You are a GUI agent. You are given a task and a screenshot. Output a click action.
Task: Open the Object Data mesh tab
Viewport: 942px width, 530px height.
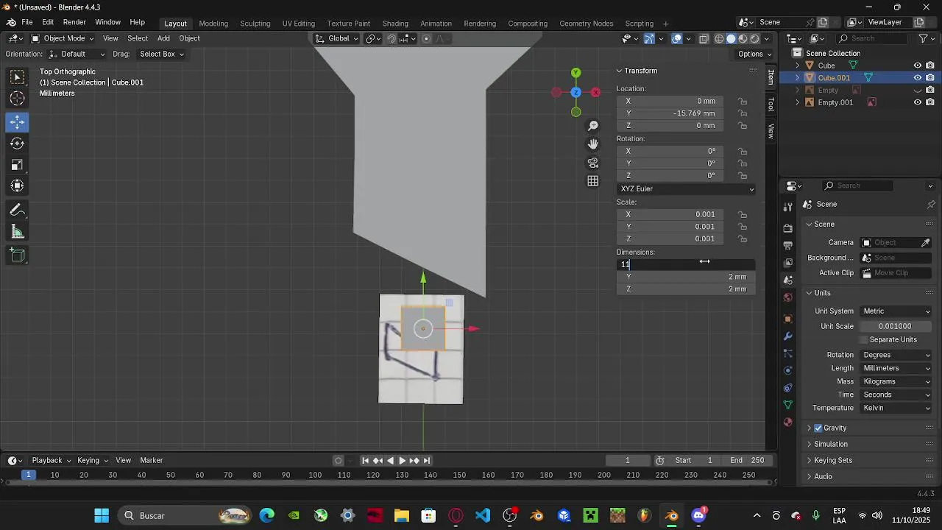point(788,405)
